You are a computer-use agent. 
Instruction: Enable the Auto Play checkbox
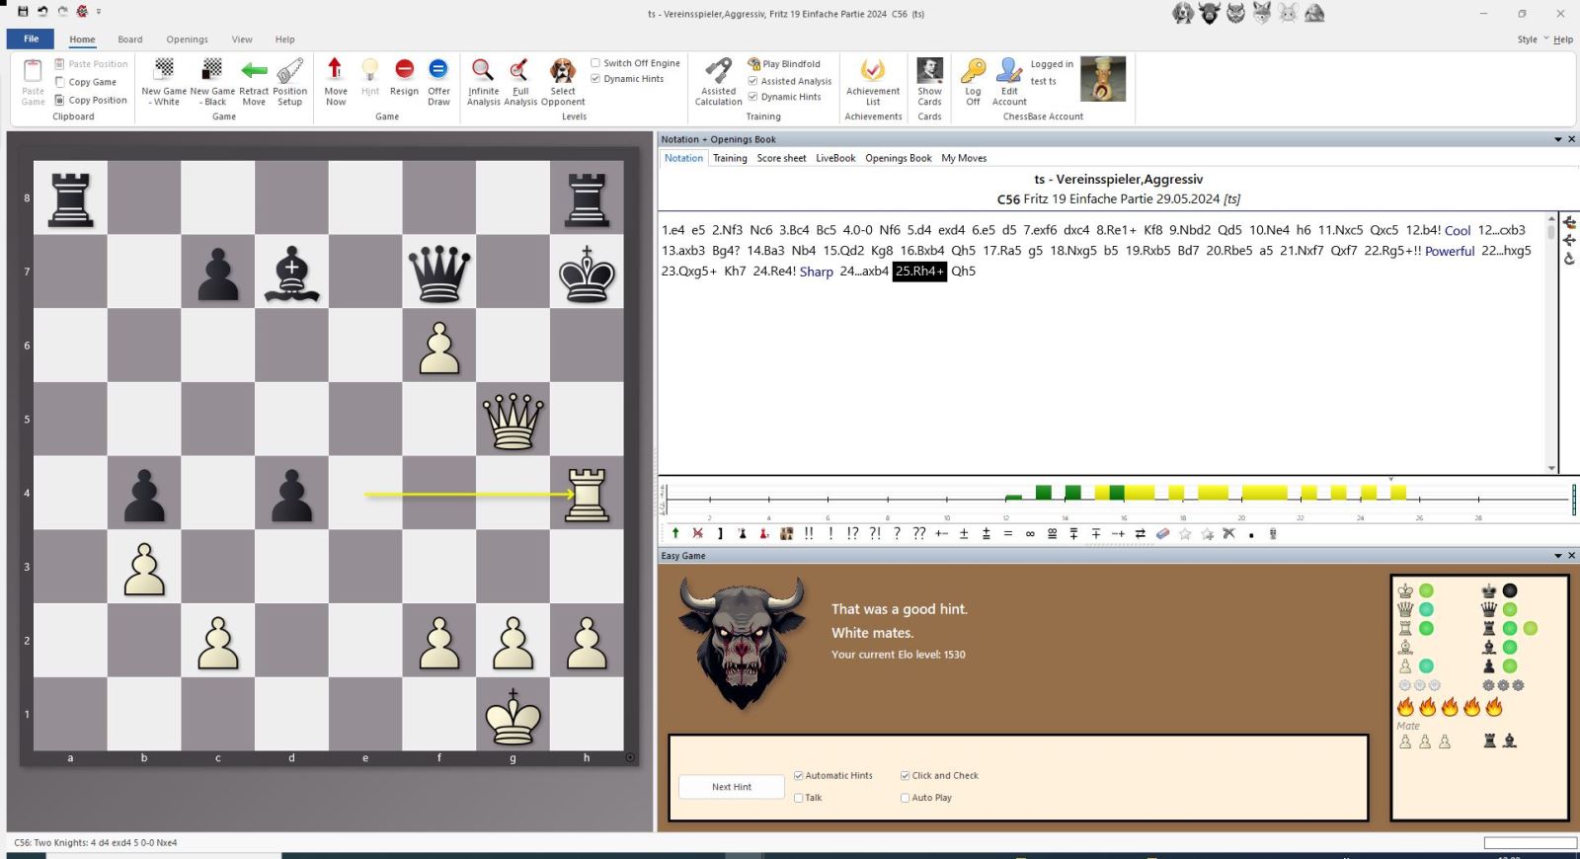click(x=905, y=798)
